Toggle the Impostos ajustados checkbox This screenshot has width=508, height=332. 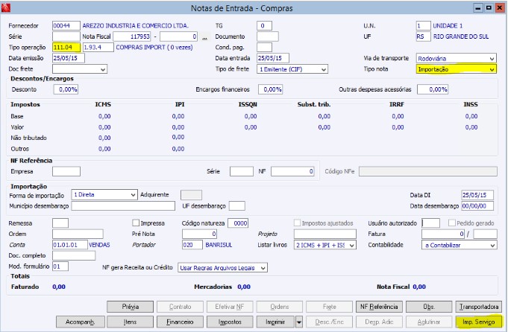point(297,223)
